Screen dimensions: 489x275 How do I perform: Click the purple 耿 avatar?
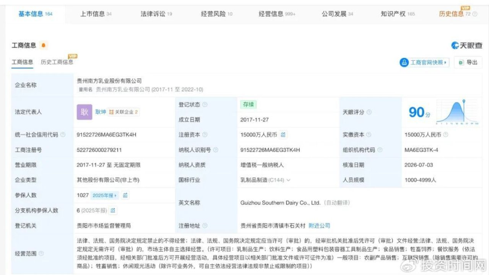tap(84, 112)
